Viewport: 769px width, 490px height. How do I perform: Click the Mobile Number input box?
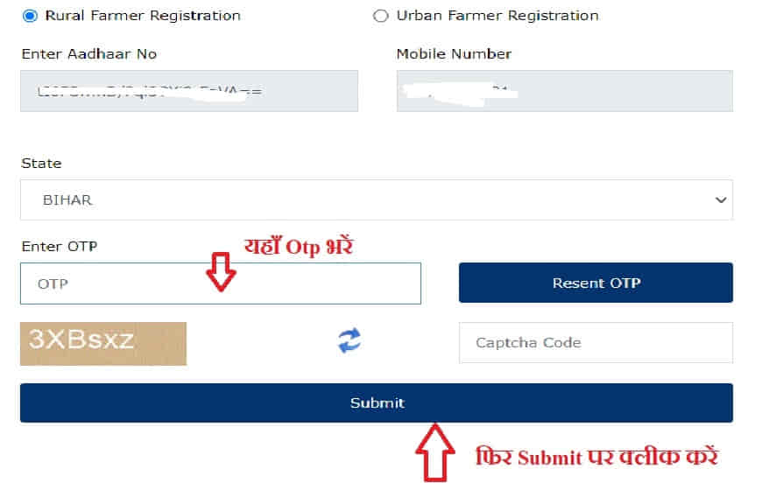565,91
